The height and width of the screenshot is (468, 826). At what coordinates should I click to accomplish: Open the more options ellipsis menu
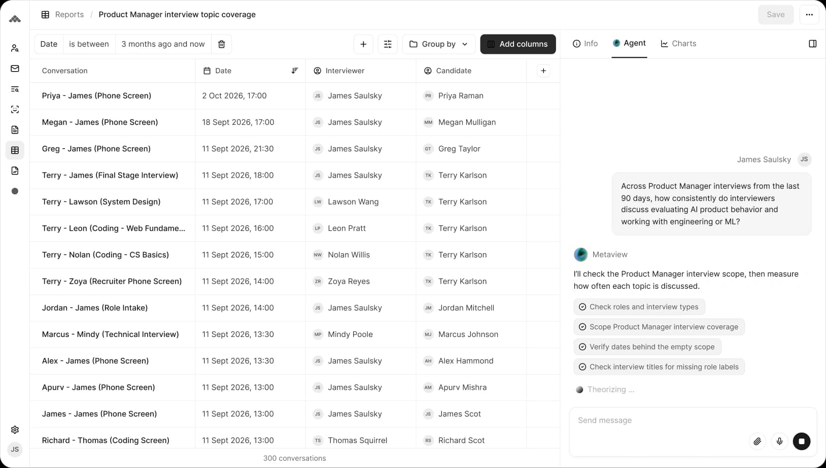click(x=809, y=15)
